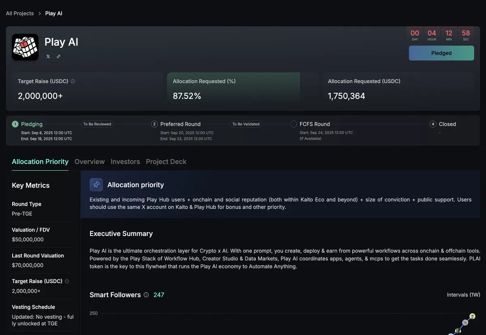Click the Executive Summary heading
This screenshot has width=486, height=335.
[x=121, y=234]
